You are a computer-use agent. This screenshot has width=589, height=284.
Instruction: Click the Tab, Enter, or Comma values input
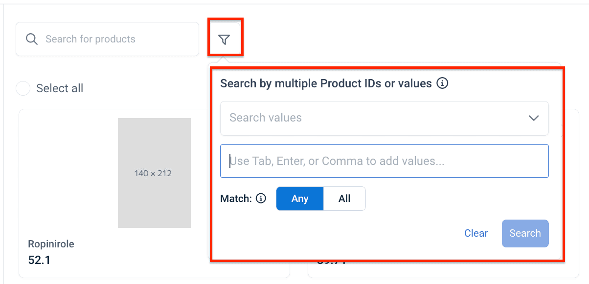385,161
